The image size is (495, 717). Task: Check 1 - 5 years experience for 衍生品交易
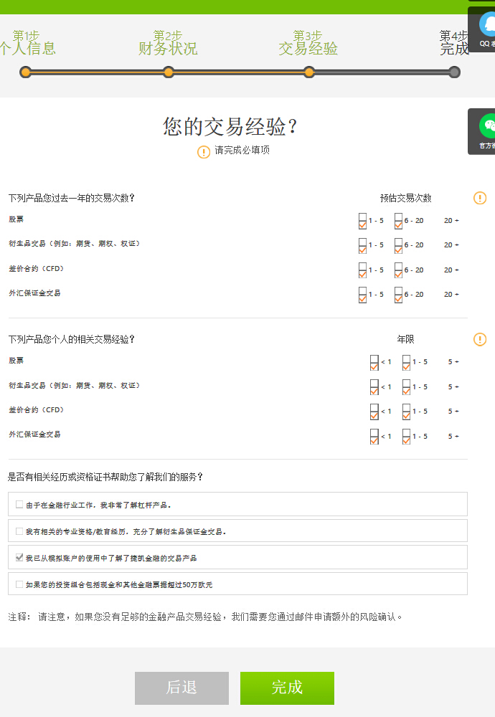click(x=406, y=387)
